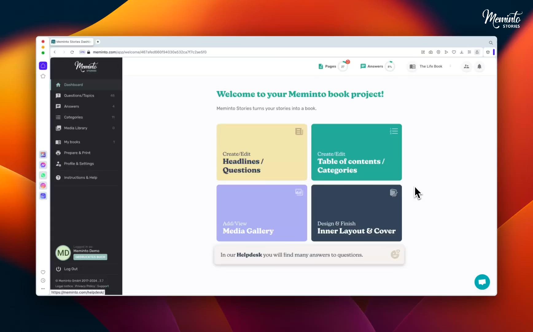Open the Support footer link
Image resolution: width=533 pixels, height=332 pixels.
103,286
